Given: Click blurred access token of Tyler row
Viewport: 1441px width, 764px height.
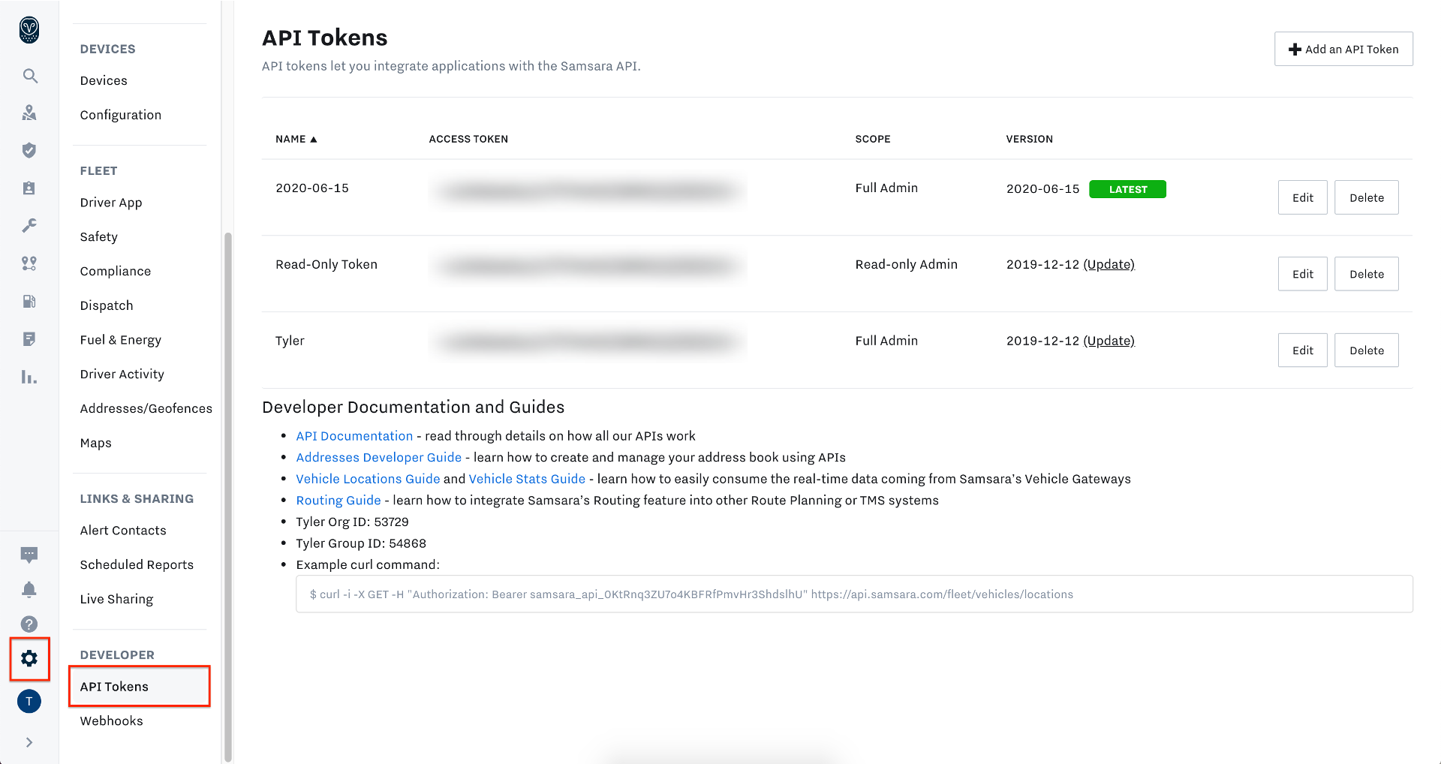Looking at the screenshot, I should (588, 342).
